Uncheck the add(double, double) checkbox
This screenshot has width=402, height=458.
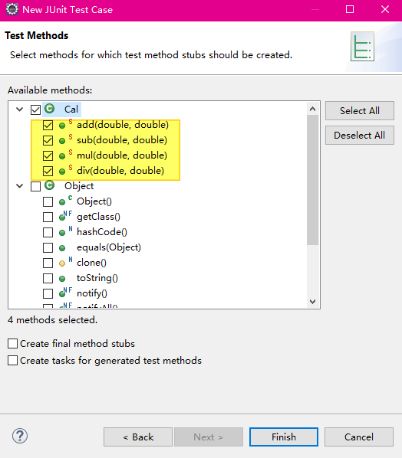pos(48,126)
